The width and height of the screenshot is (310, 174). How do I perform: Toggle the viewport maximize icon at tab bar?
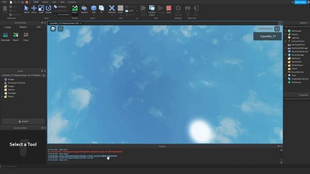[279, 23]
